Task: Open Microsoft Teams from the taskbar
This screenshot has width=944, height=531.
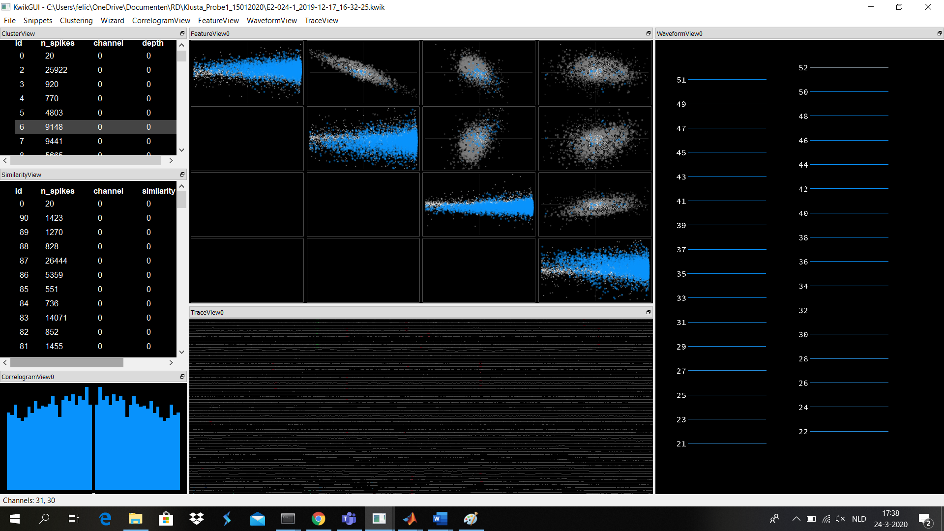Action: (x=349, y=519)
